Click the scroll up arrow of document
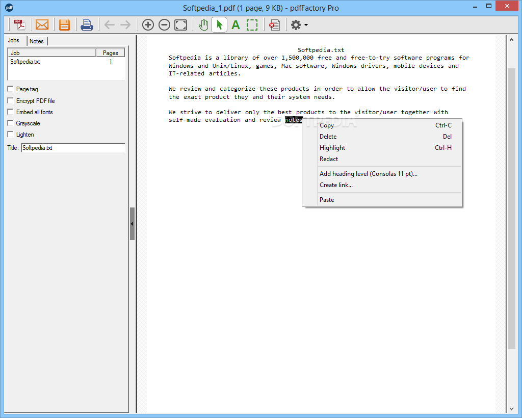The image size is (522, 418). coord(512,40)
